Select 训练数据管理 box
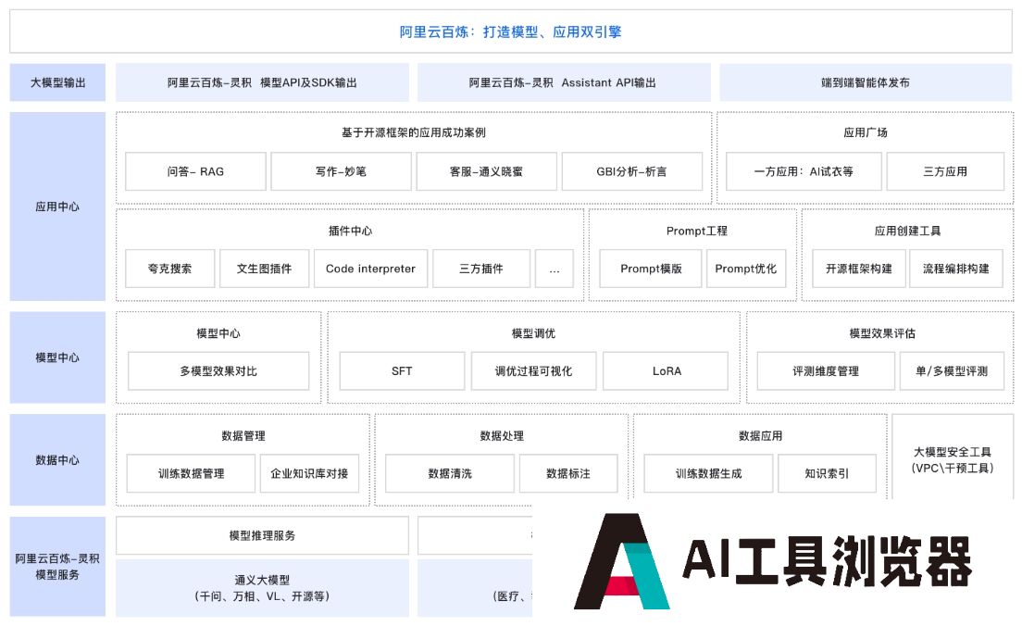 coord(191,473)
